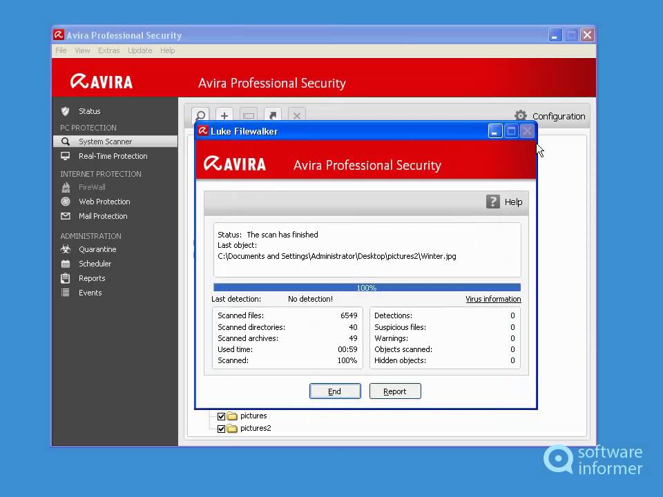The height and width of the screenshot is (497, 663).
Task: Click the End button
Action: coord(335,391)
